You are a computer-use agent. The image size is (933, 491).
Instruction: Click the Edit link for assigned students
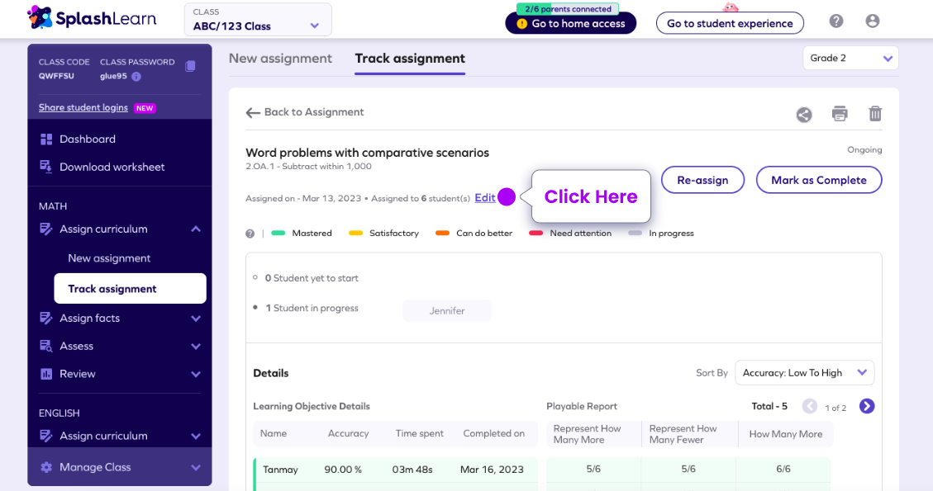tap(485, 198)
